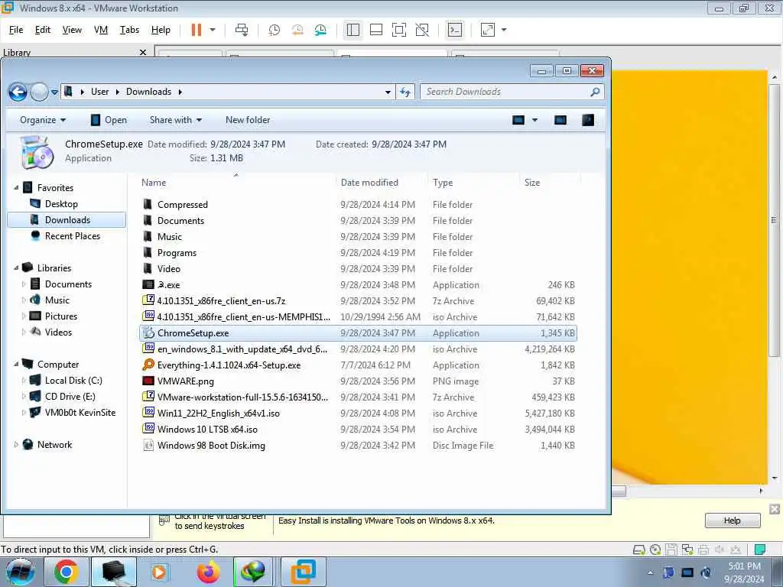Open the View menu in VMware
783x587 pixels.
72,30
